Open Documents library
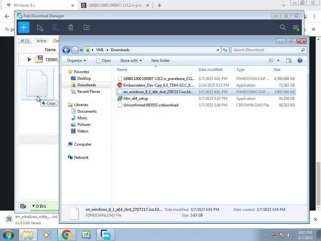Screen dimensions: 321x241 pyautogui.click(x=87, y=111)
